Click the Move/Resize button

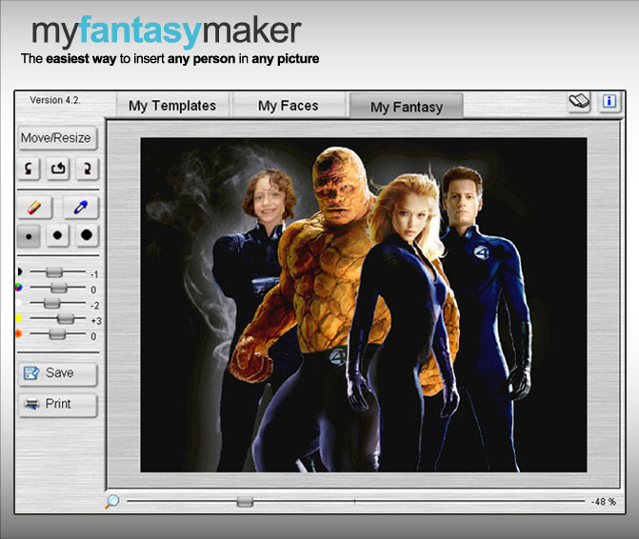[x=57, y=138]
